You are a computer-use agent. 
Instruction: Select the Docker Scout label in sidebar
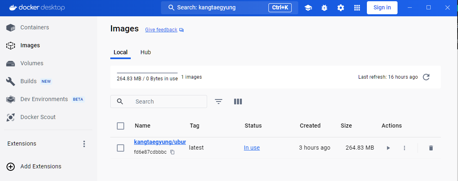coord(38,117)
